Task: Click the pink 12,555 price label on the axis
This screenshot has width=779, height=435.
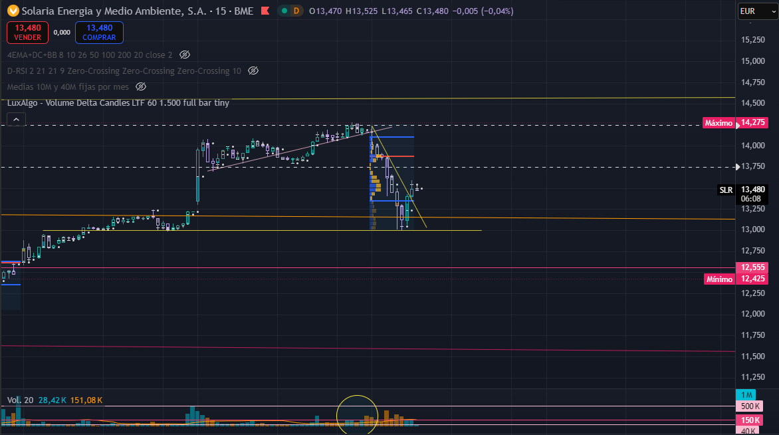Action: (752, 267)
